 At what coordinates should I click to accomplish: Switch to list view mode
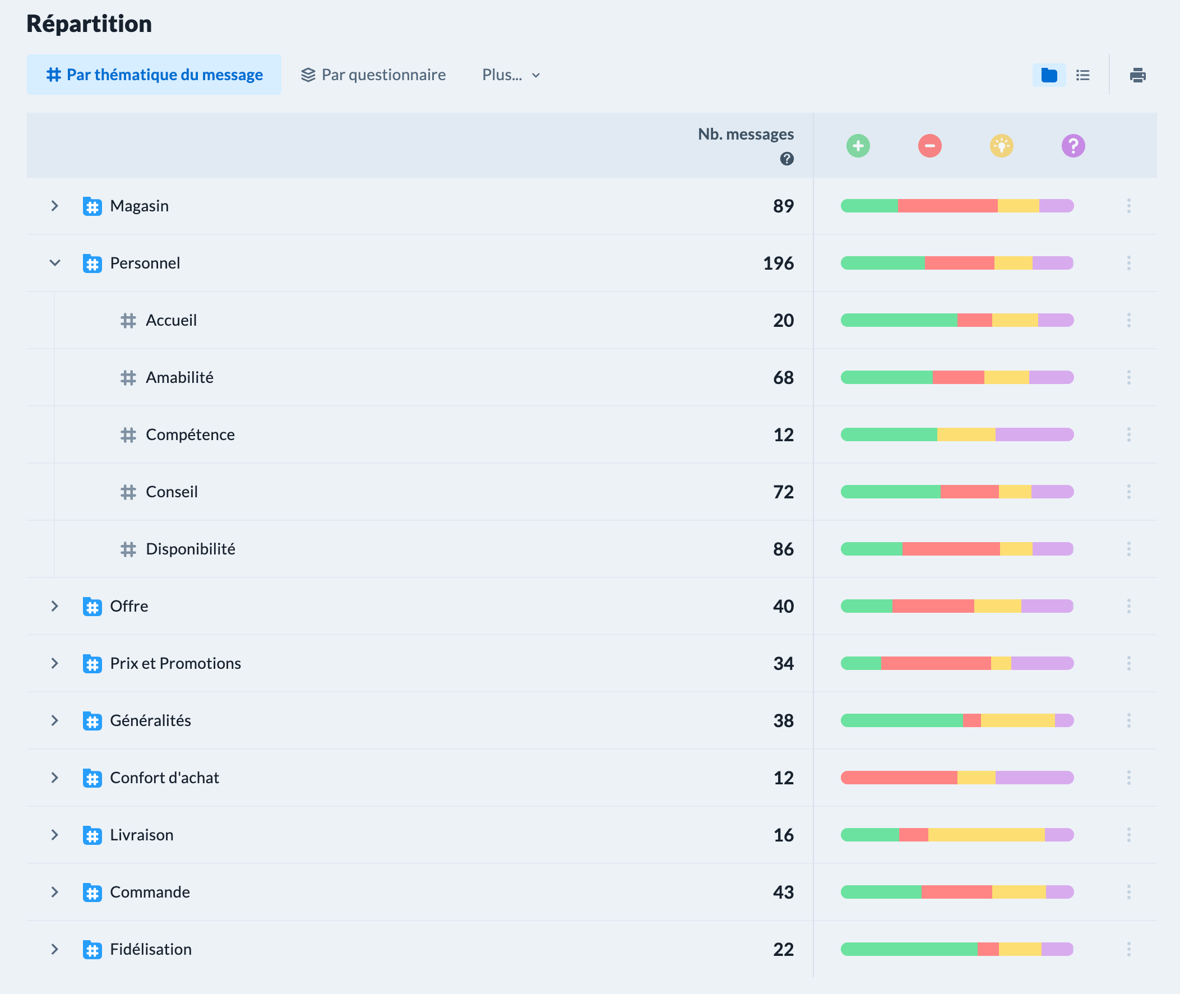[1083, 75]
